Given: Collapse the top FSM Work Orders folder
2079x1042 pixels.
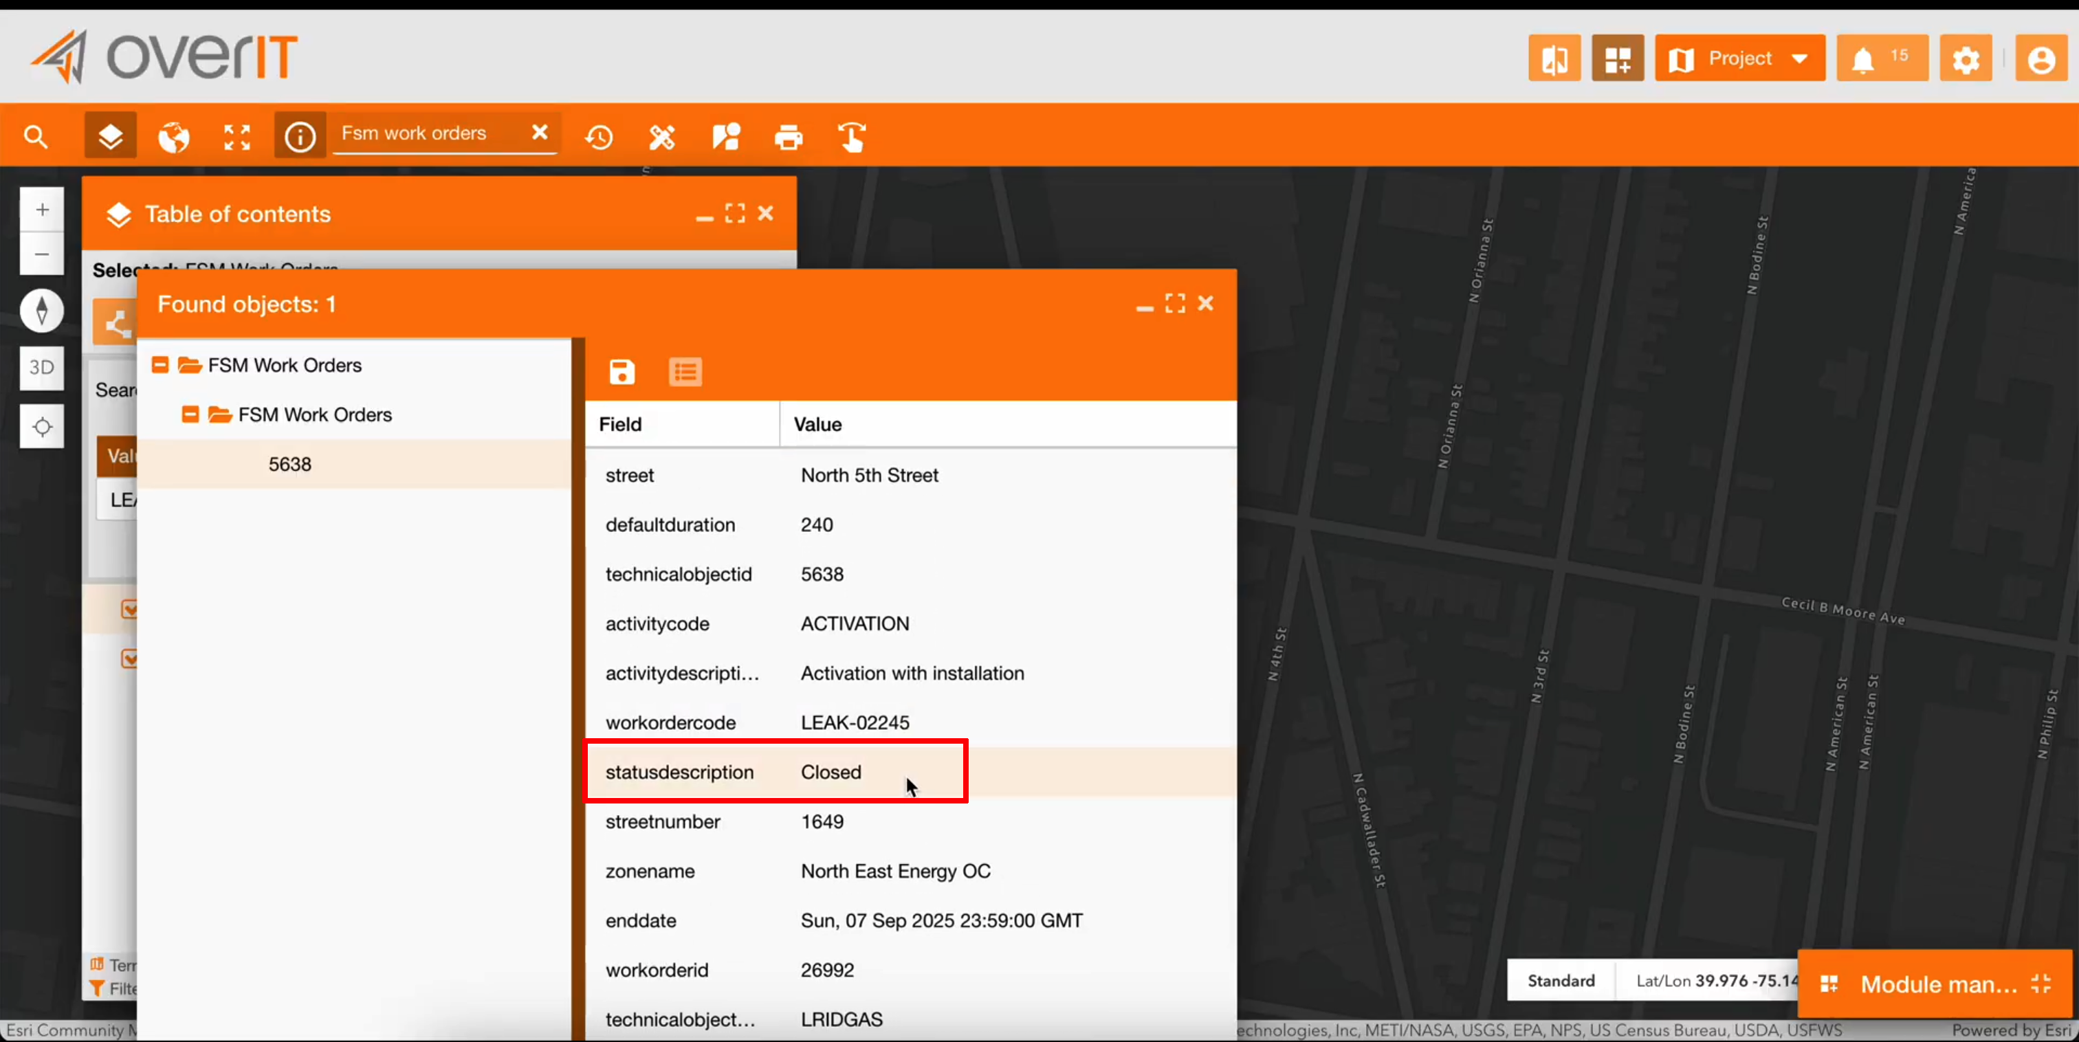Looking at the screenshot, I should (159, 366).
